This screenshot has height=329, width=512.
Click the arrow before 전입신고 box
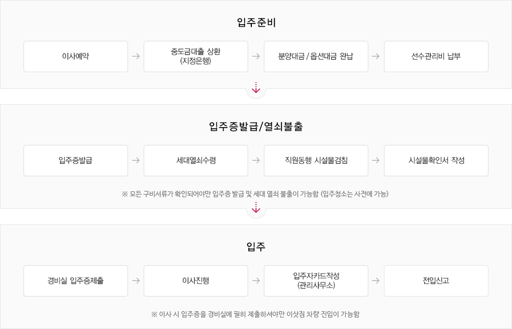376,280
